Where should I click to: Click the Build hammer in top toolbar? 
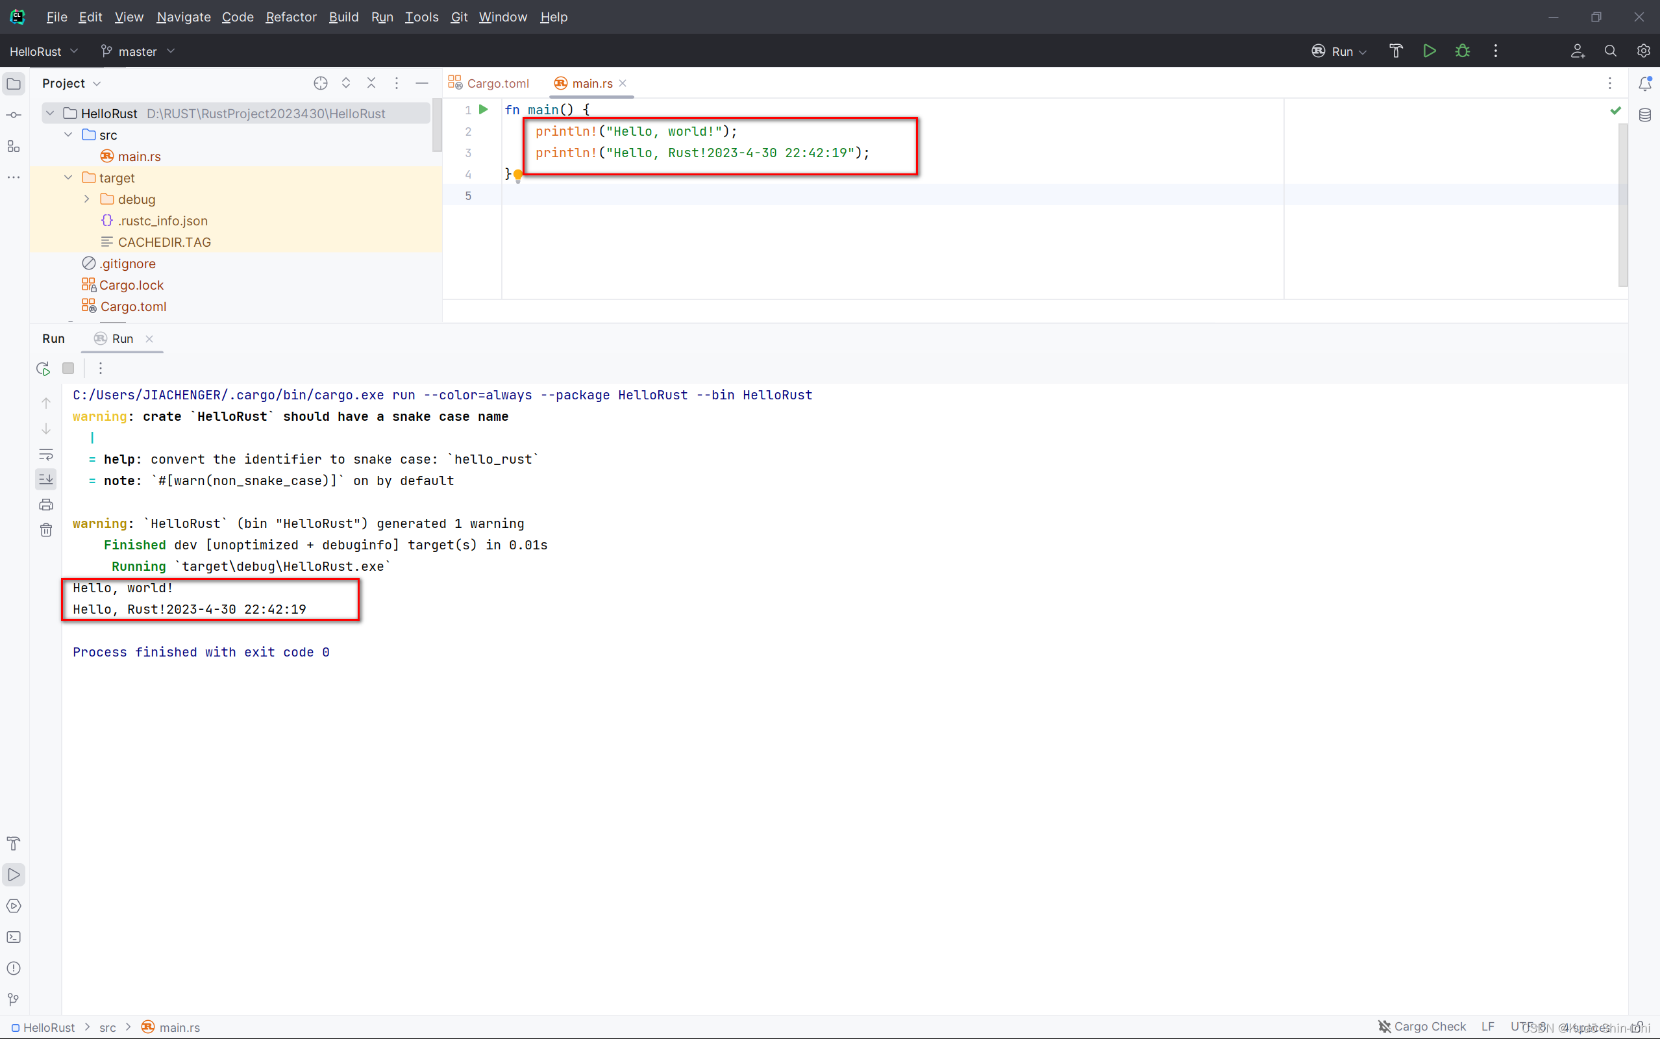click(1396, 51)
